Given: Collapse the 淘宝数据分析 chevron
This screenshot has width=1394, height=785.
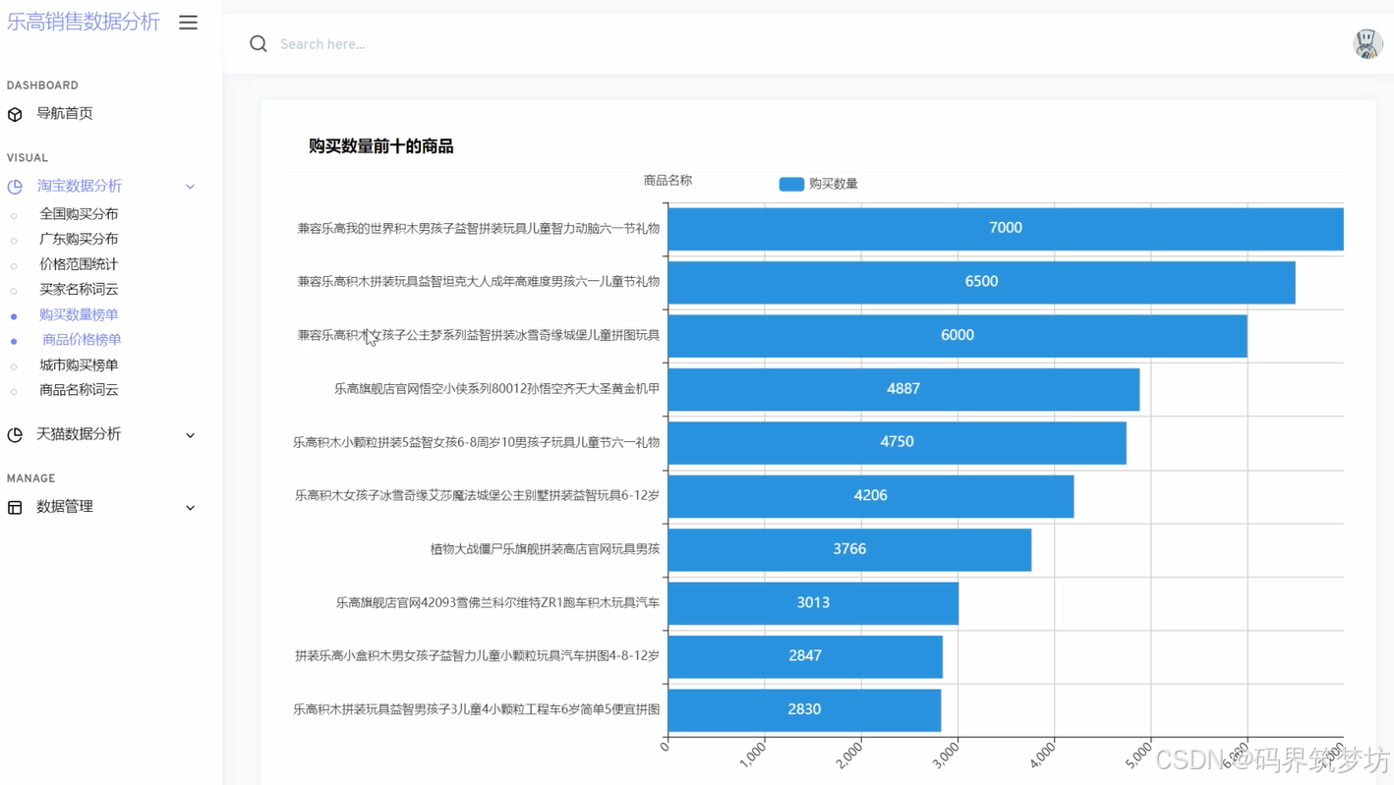Looking at the screenshot, I should tap(190, 186).
